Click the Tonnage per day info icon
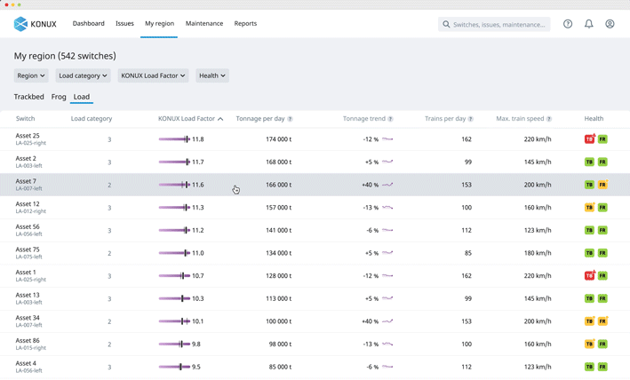The height and width of the screenshot is (380, 630). pos(290,119)
